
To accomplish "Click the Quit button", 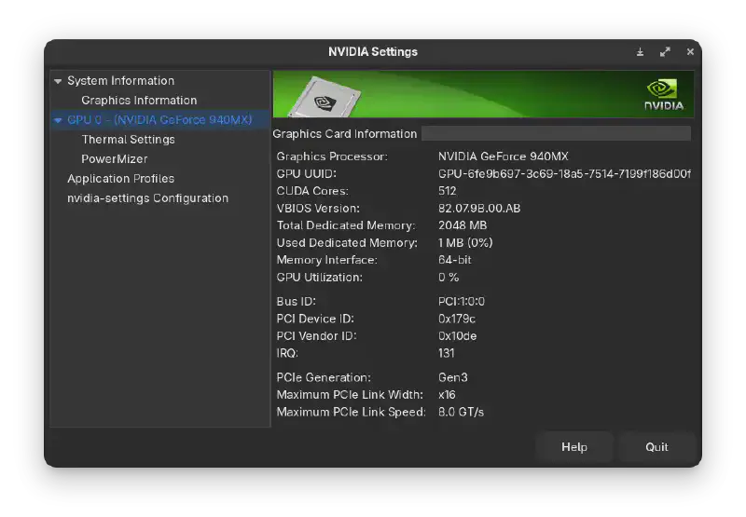I will 656,447.
